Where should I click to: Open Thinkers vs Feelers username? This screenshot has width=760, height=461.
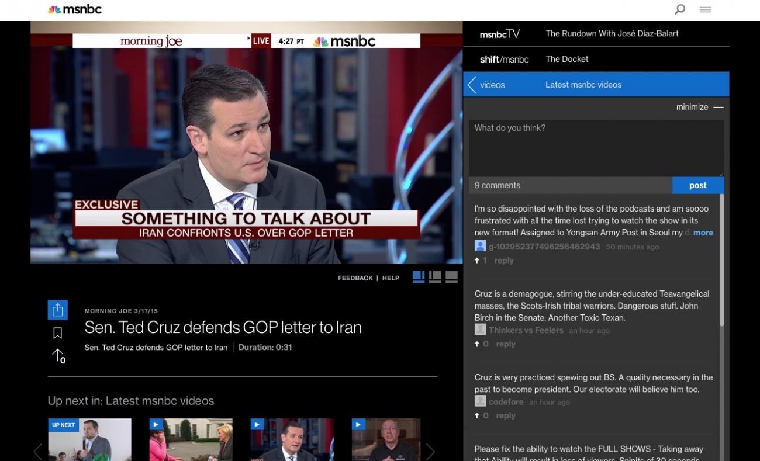click(x=526, y=330)
